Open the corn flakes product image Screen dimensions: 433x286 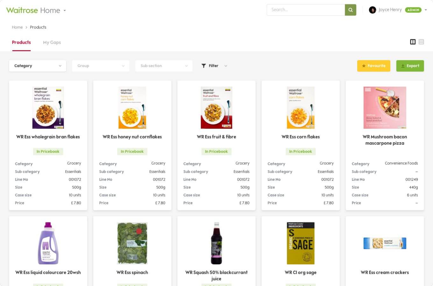tap(301, 108)
